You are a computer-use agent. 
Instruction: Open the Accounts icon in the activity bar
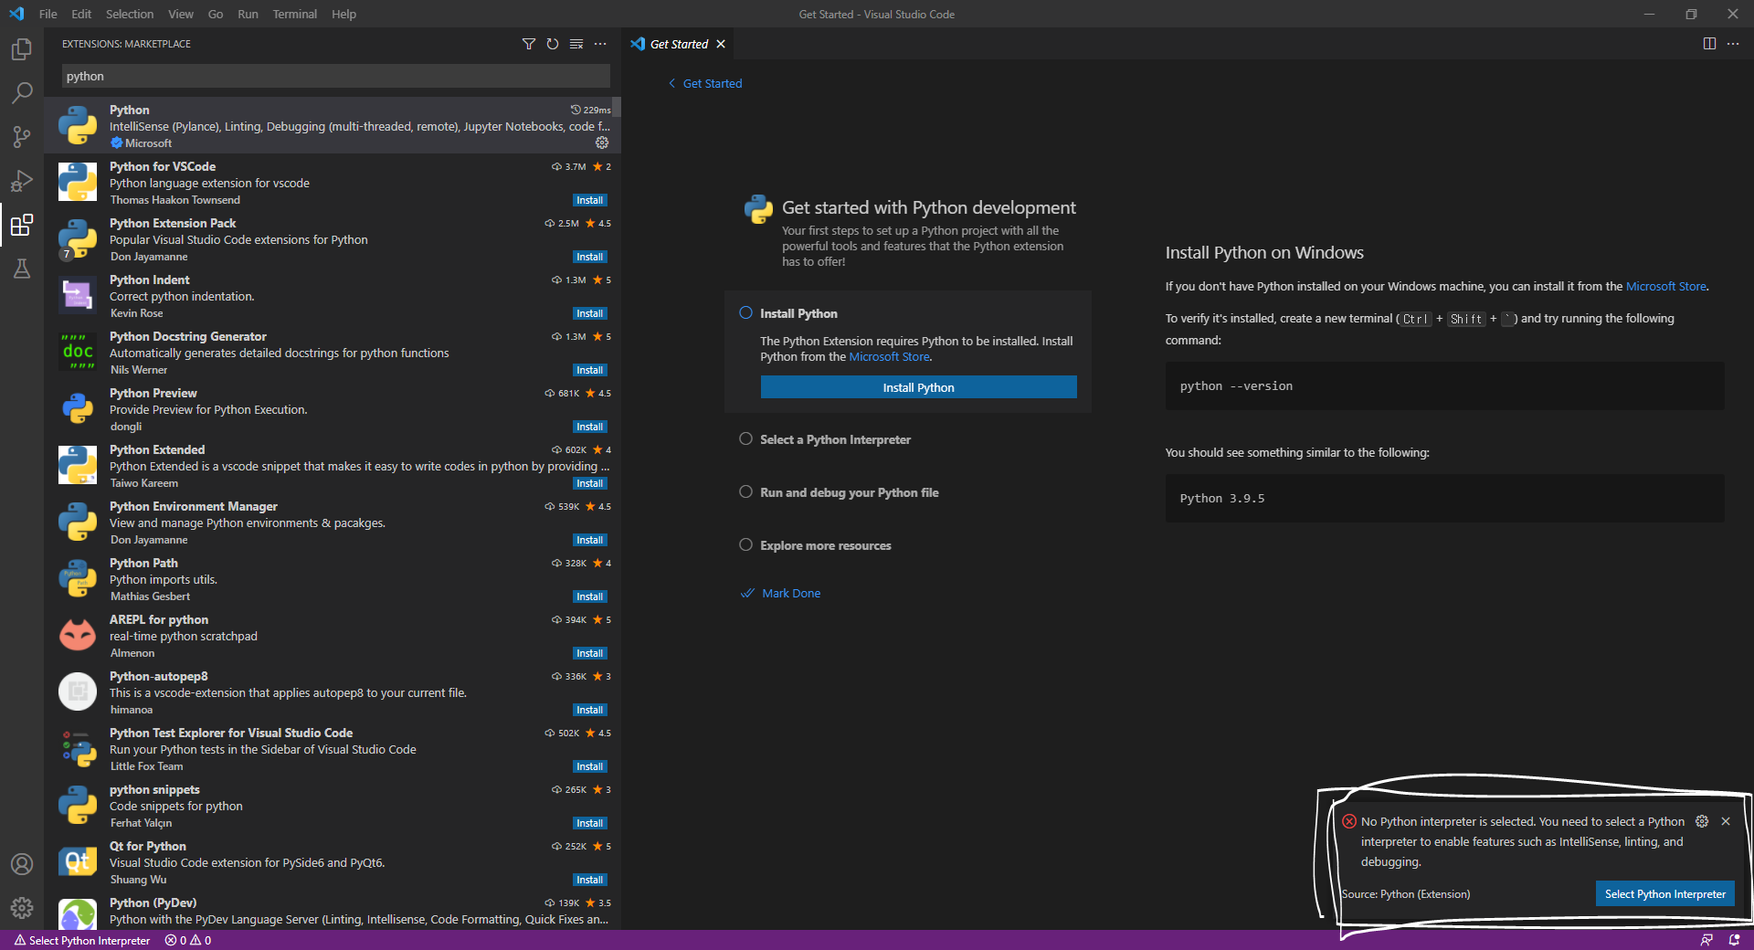click(22, 864)
